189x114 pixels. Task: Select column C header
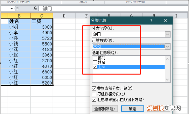point(42,16)
